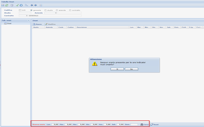Decline with the No button
Viewport: 204px width, 127px height.
point(132,69)
